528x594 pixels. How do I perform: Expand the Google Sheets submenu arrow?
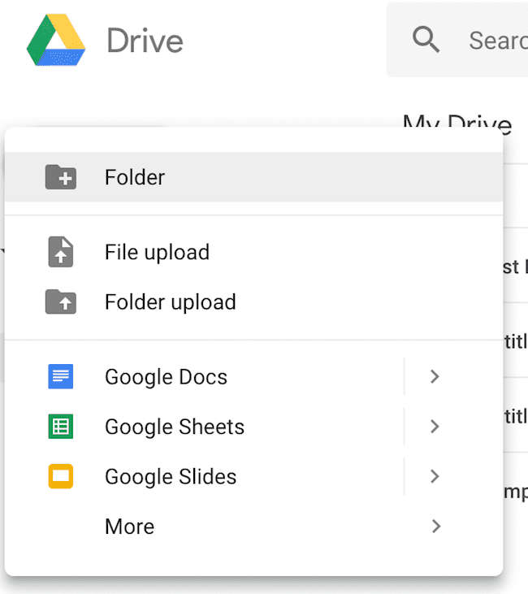click(435, 427)
